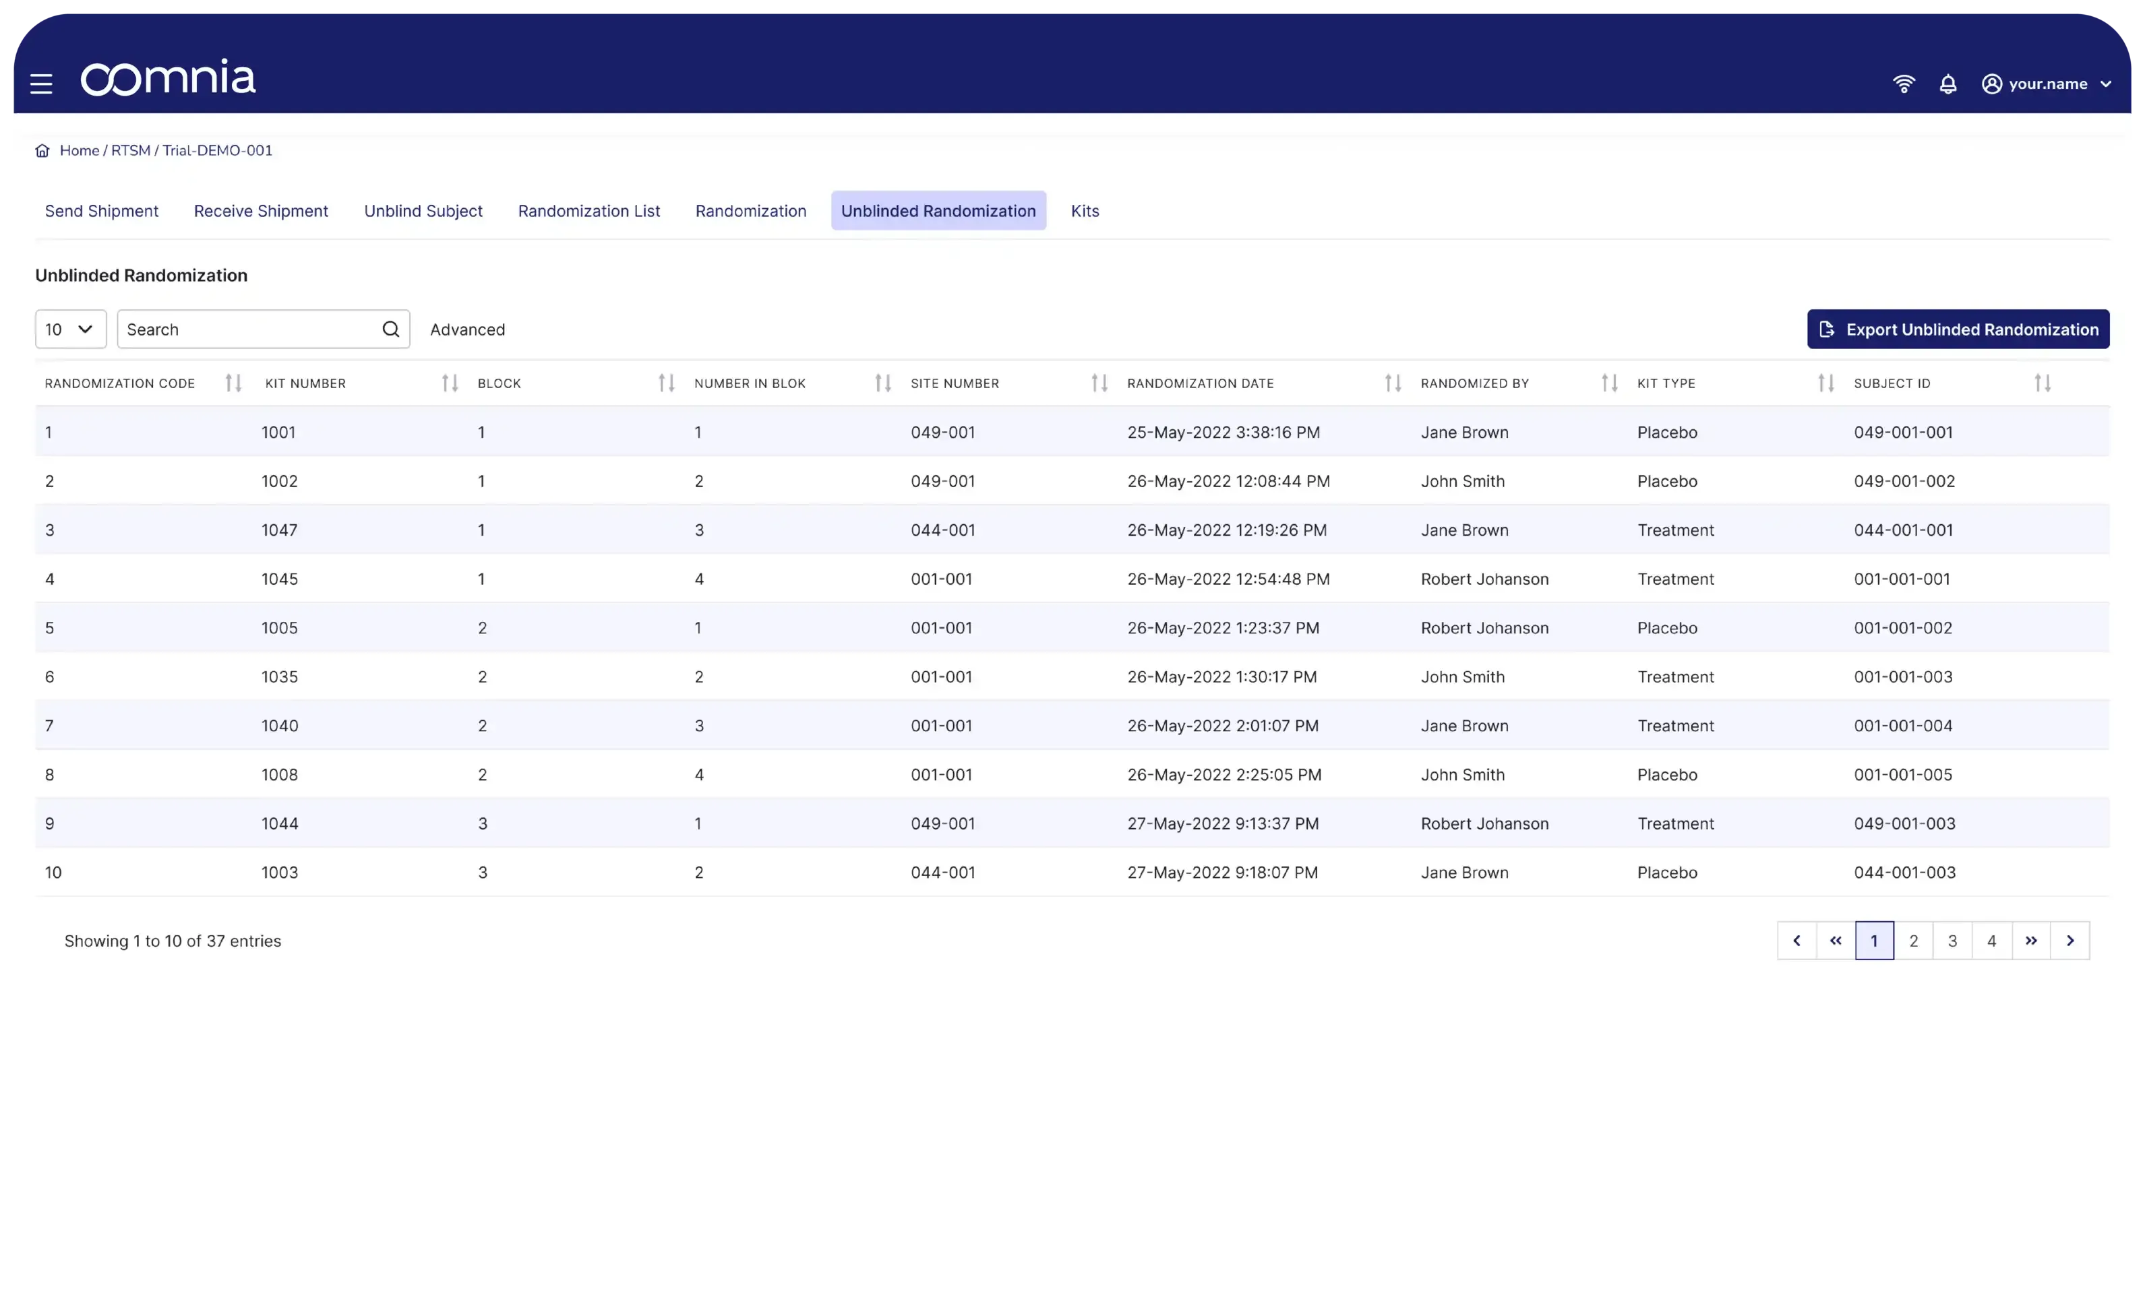The height and width of the screenshot is (1289, 2145).
Task: Switch to the Unblind Subject tab
Action: point(423,211)
